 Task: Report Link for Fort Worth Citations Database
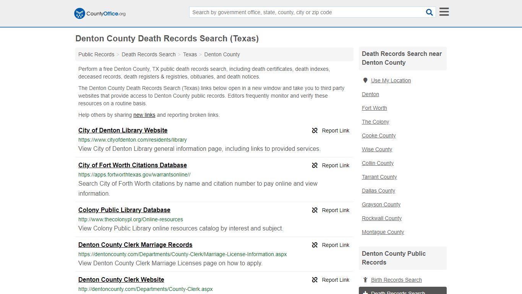pos(331,165)
